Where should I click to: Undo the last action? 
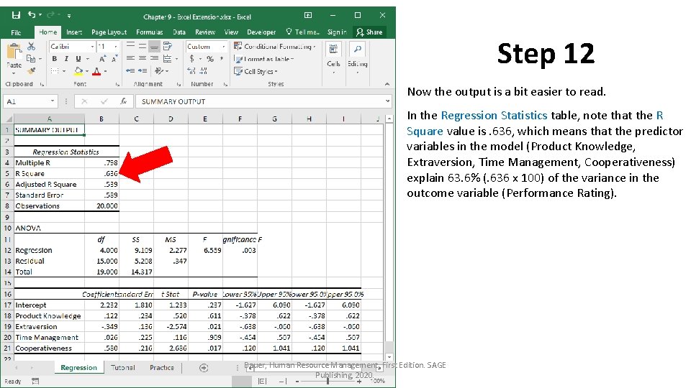click(32, 15)
